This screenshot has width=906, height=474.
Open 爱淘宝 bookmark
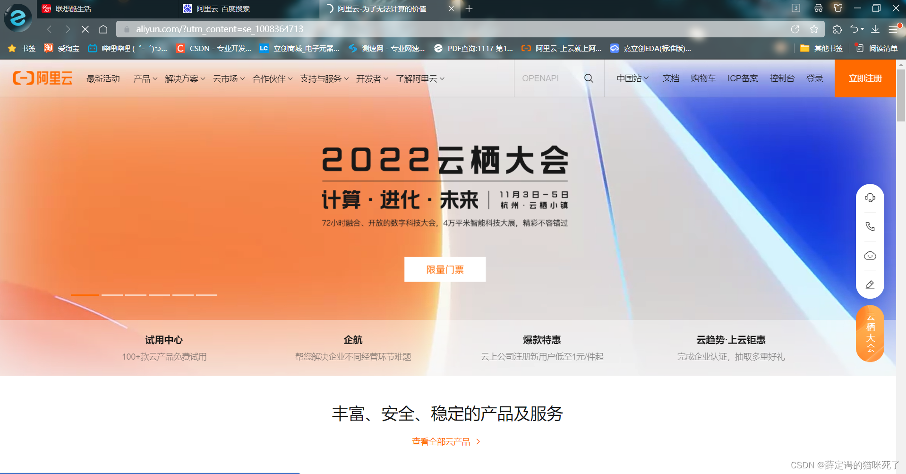coord(61,48)
